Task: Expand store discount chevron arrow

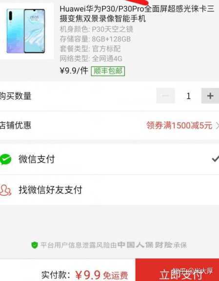Action: [217, 125]
